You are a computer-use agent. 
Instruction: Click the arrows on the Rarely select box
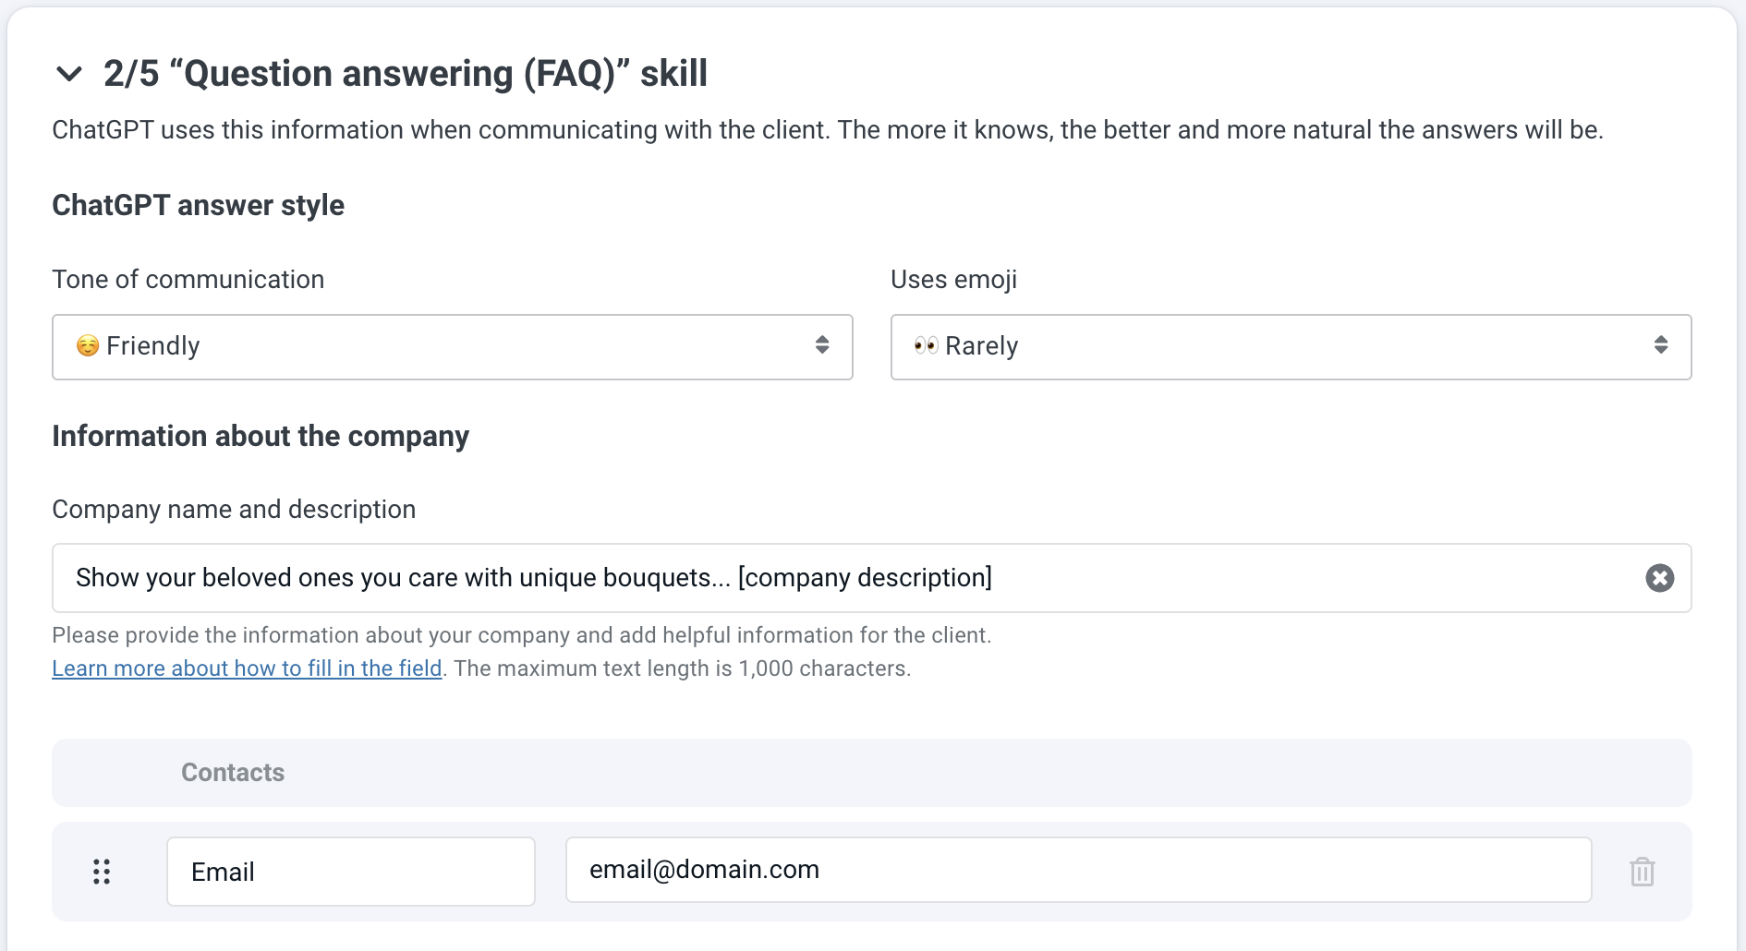tap(1660, 345)
